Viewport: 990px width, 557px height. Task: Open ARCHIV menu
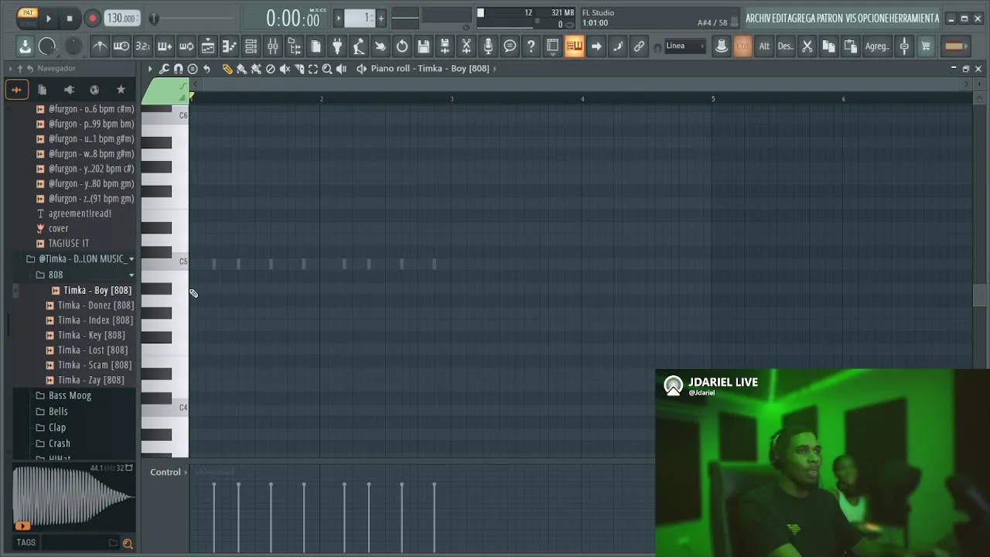[757, 18]
